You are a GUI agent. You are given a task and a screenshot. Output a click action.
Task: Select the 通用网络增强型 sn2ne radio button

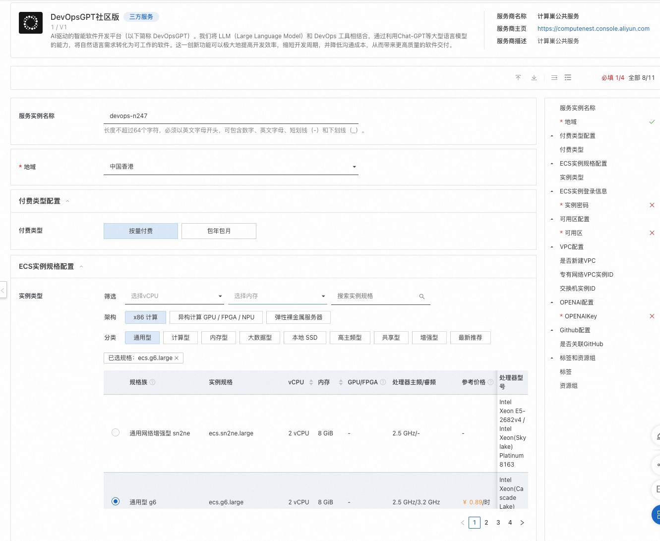pos(116,432)
